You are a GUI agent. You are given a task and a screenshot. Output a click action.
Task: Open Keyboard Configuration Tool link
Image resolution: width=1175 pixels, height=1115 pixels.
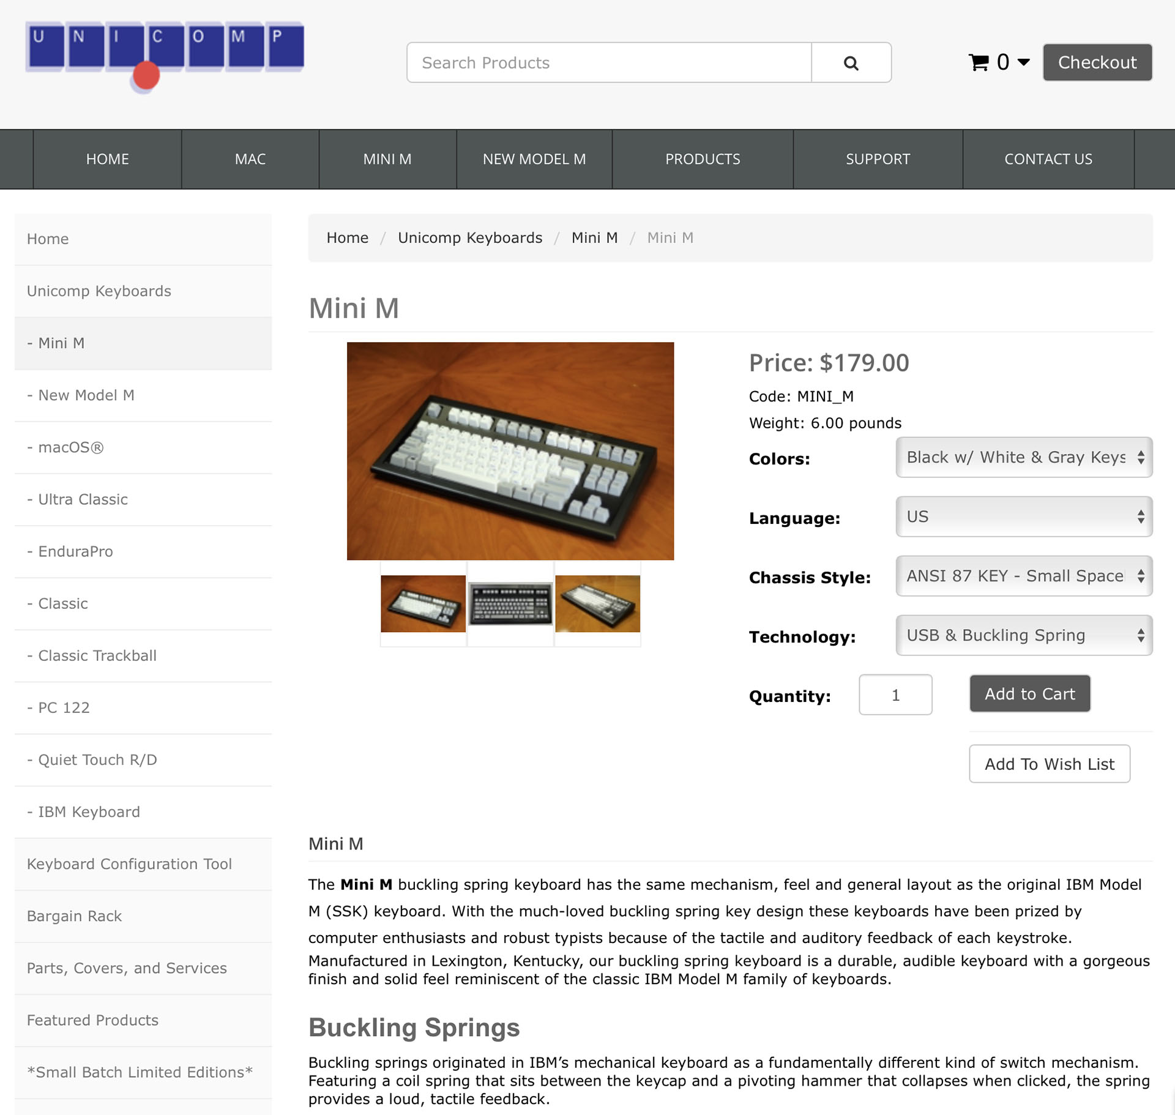point(143,864)
